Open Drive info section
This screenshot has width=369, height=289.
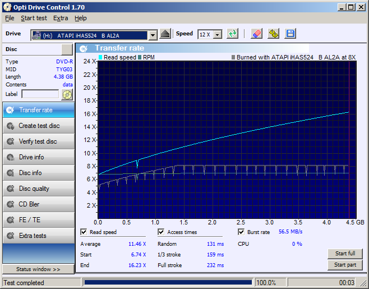coord(39,157)
